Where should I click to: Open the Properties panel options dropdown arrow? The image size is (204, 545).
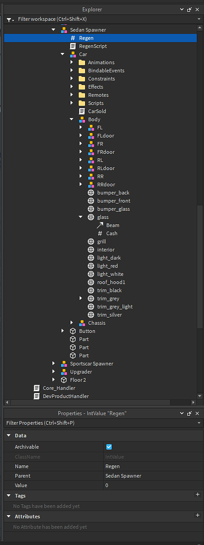(182, 414)
